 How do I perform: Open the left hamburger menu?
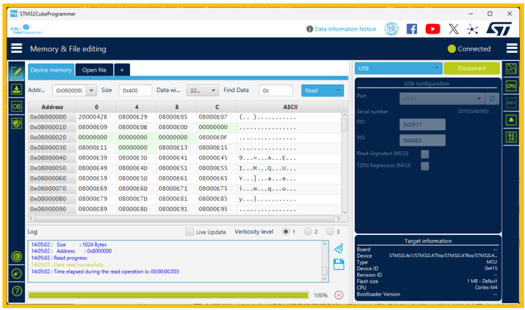point(16,49)
